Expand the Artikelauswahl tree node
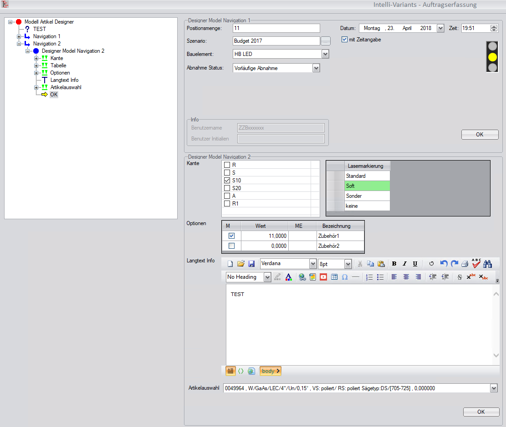Image resolution: width=506 pixels, height=427 pixels. [x=36, y=87]
